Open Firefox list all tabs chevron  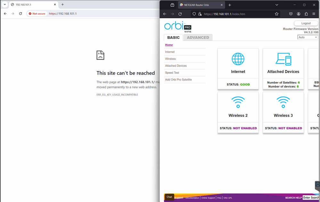click(x=277, y=5)
